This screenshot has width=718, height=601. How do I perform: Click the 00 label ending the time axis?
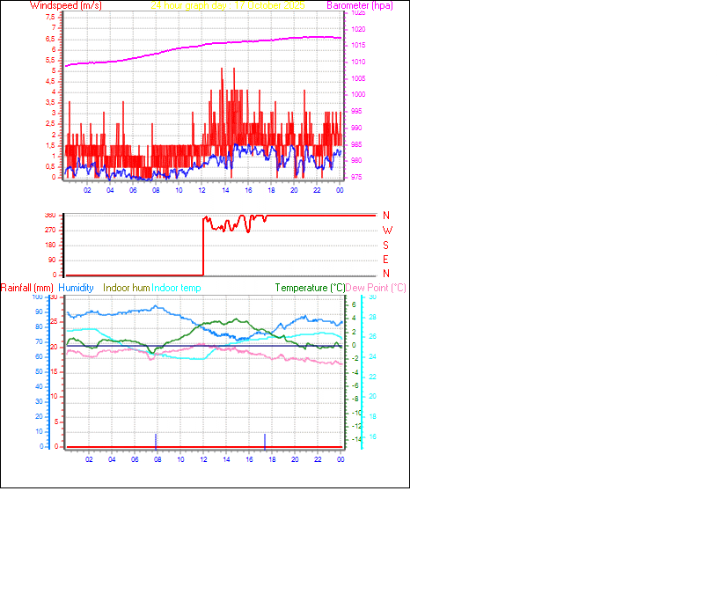click(340, 188)
